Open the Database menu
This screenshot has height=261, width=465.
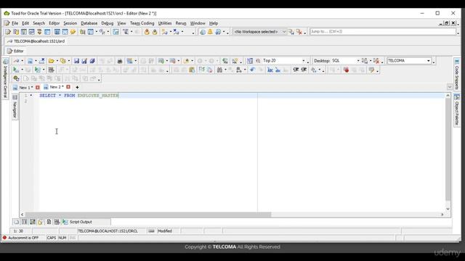tap(89, 23)
